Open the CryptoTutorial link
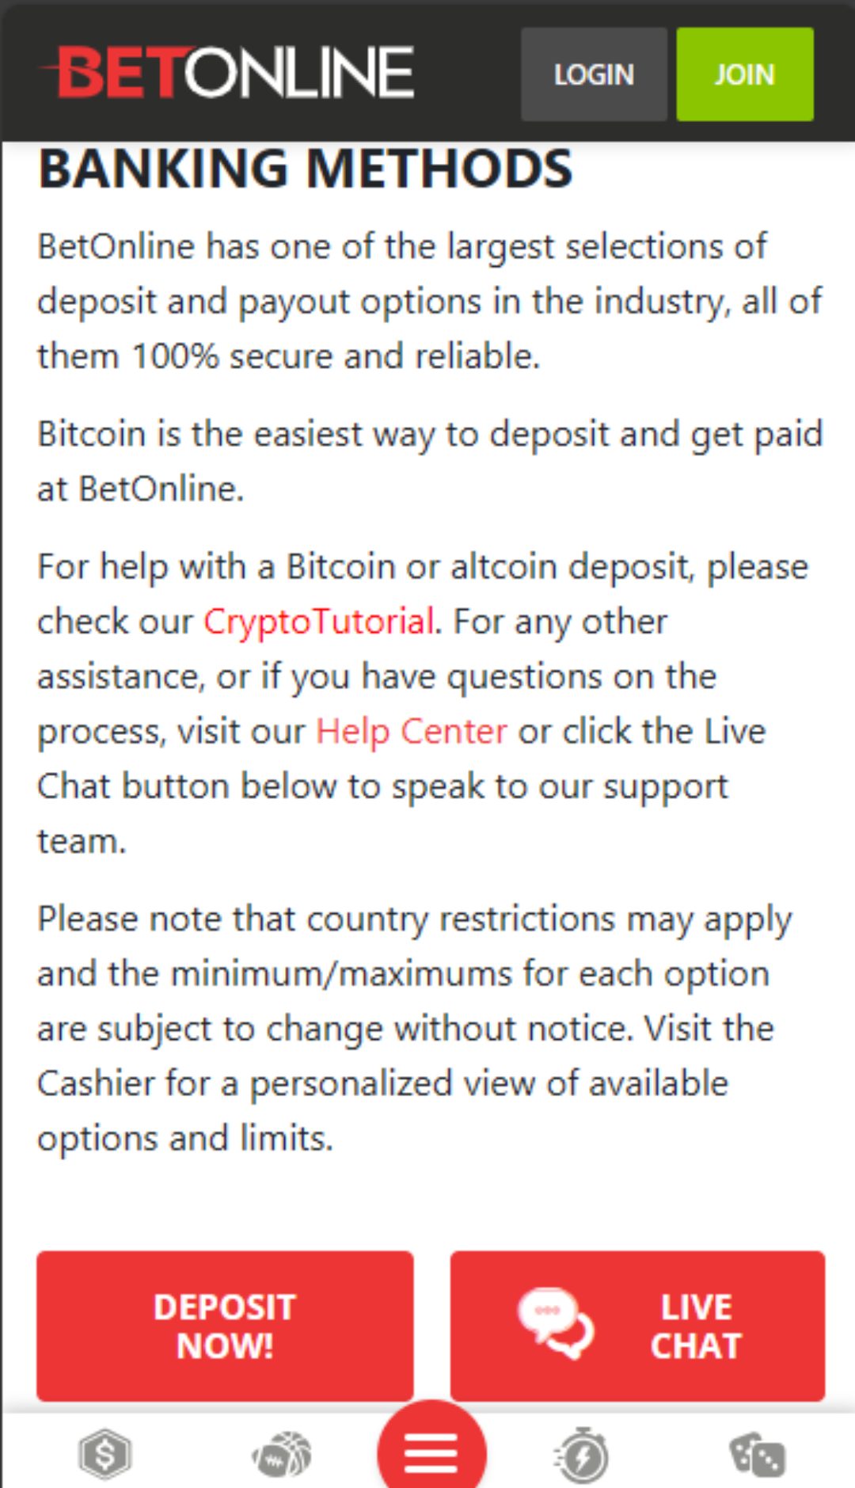The width and height of the screenshot is (855, 1488). (x=319, y=622)
